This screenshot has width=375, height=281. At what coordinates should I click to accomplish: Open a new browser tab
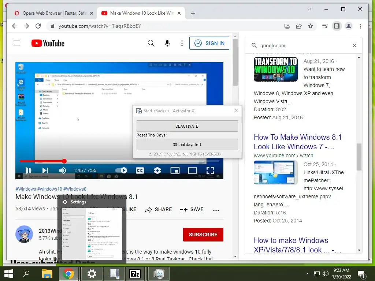193,13
